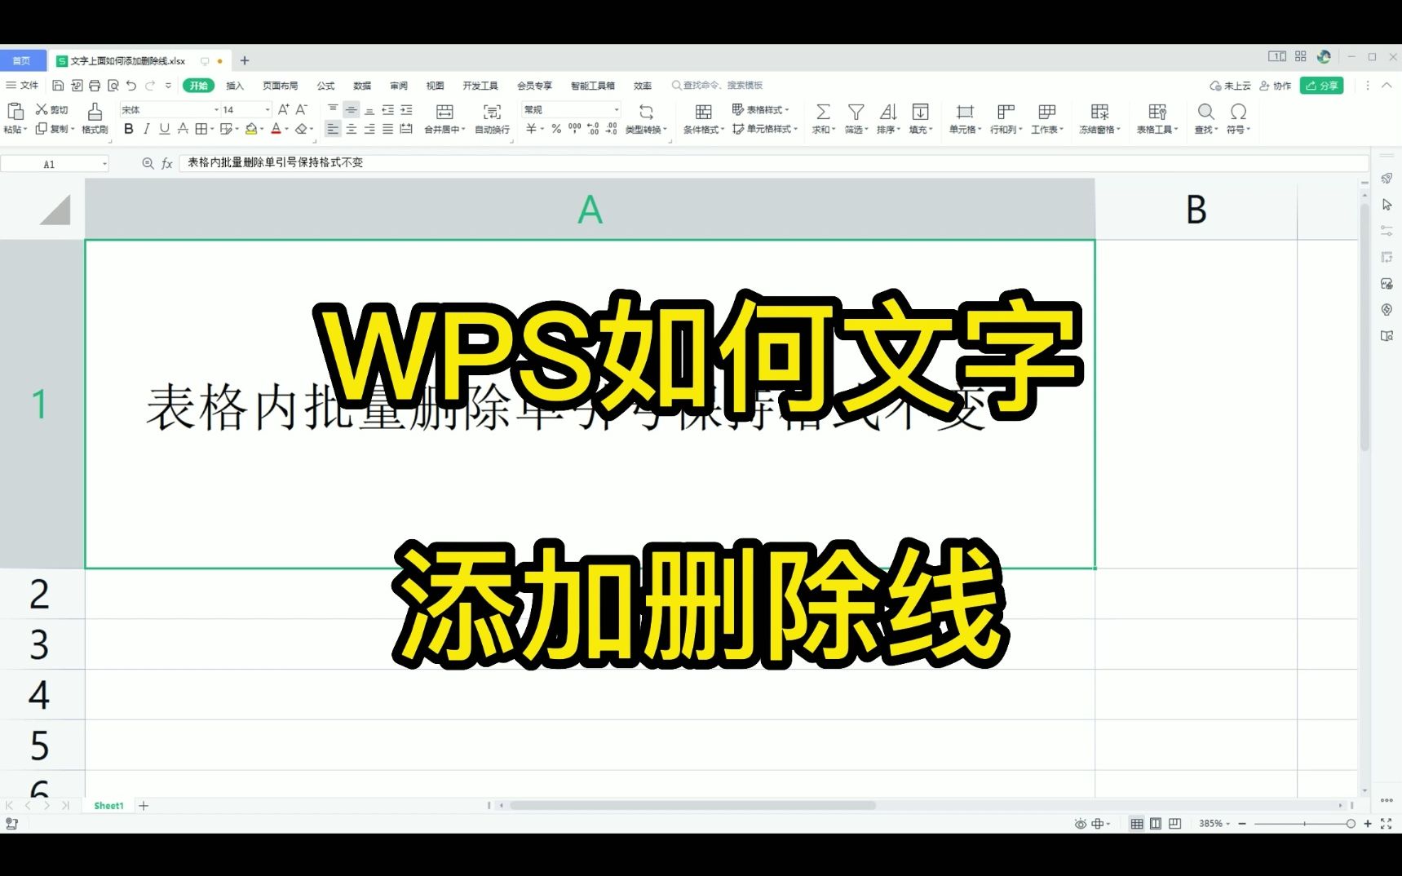This screenshot has height=876, width=1402.
Task: Go to the 首页 home tab
Action: point(22,60)
